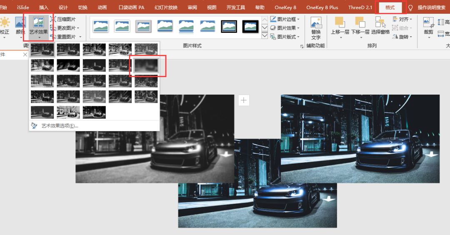The image size is (450, 235).
Task: Expand the picture styles gallery more arrow
Action: [x=265, y=35]
